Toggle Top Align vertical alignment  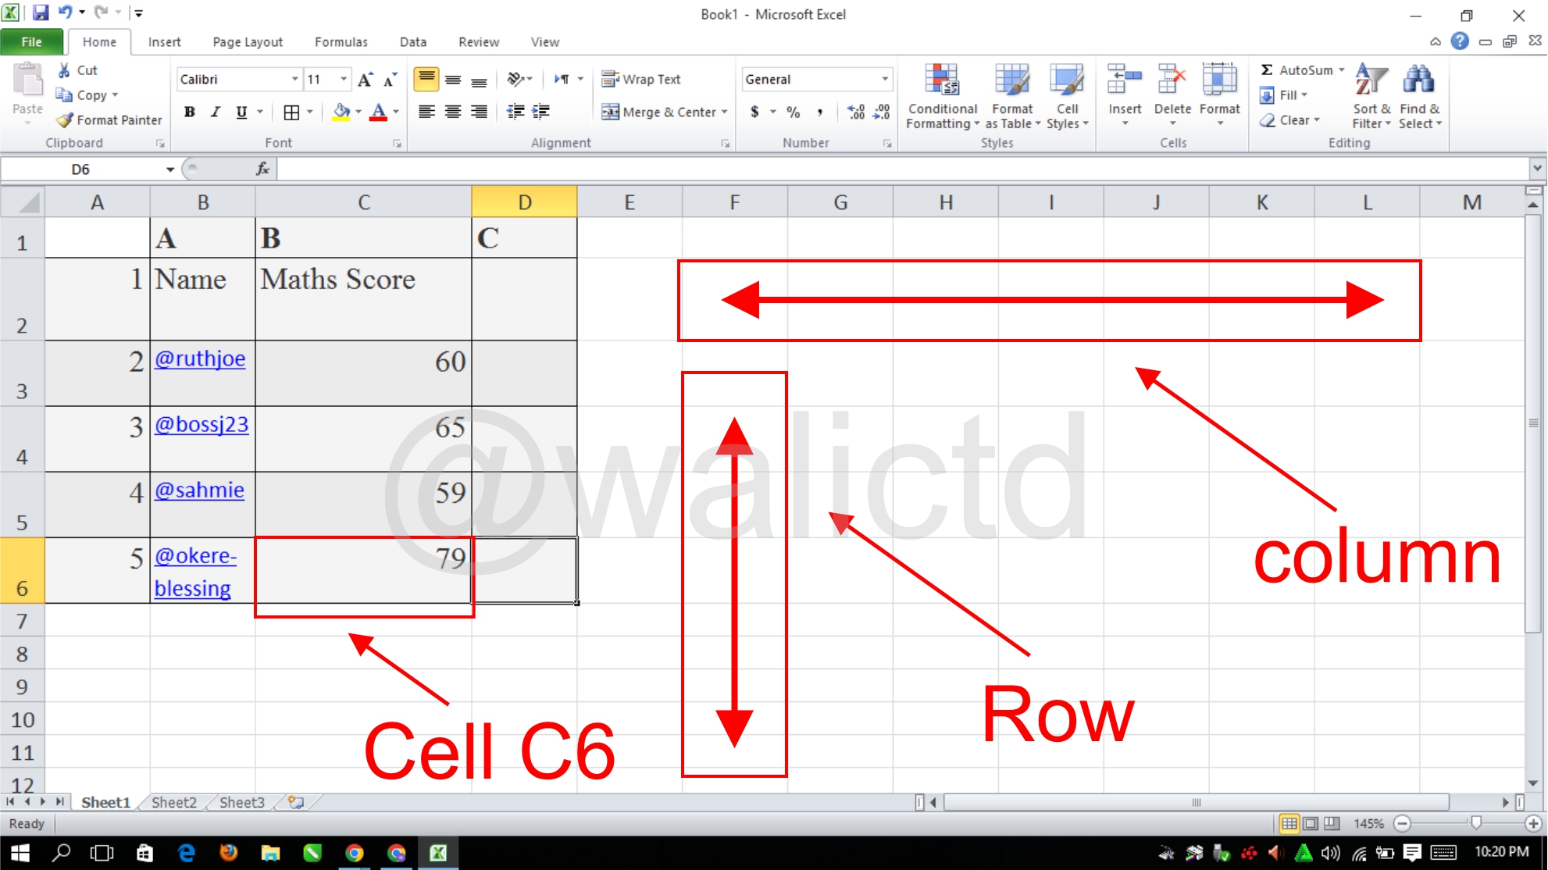coord(426,80)
